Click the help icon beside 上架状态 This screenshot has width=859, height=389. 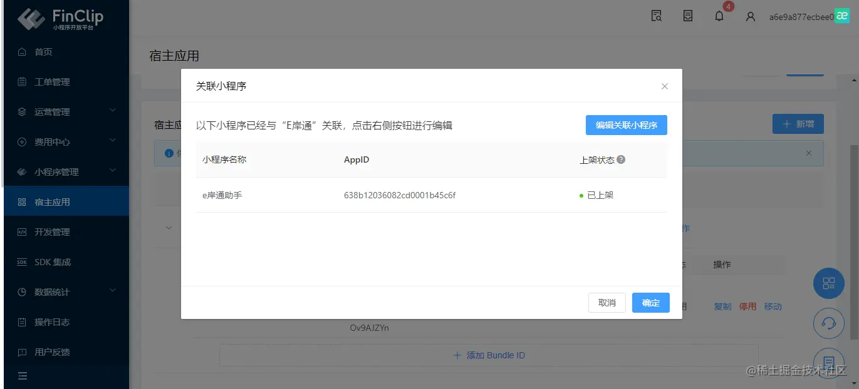point(621,159)
